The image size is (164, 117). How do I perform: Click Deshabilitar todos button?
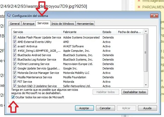point(134,92)
